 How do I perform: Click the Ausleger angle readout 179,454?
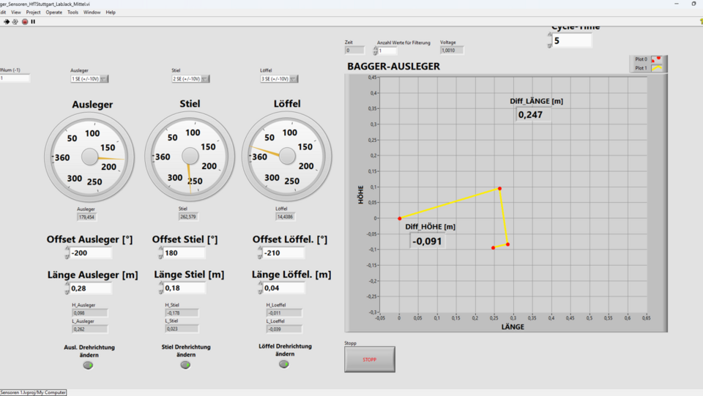point(86,217)
